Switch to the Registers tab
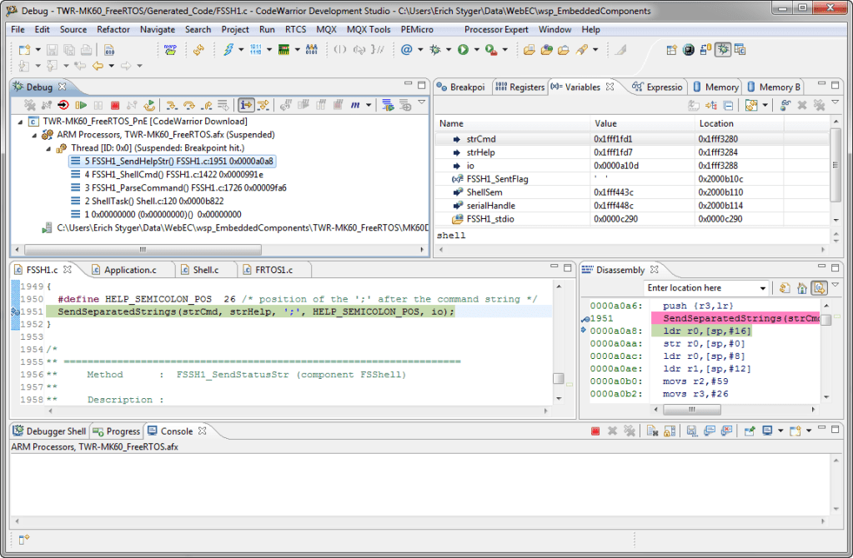This screenshot has width=853, height=558. click(x=519, y=87)
